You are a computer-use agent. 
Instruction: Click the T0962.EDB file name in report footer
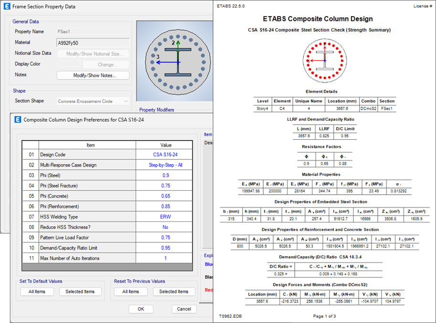[230, 316]
